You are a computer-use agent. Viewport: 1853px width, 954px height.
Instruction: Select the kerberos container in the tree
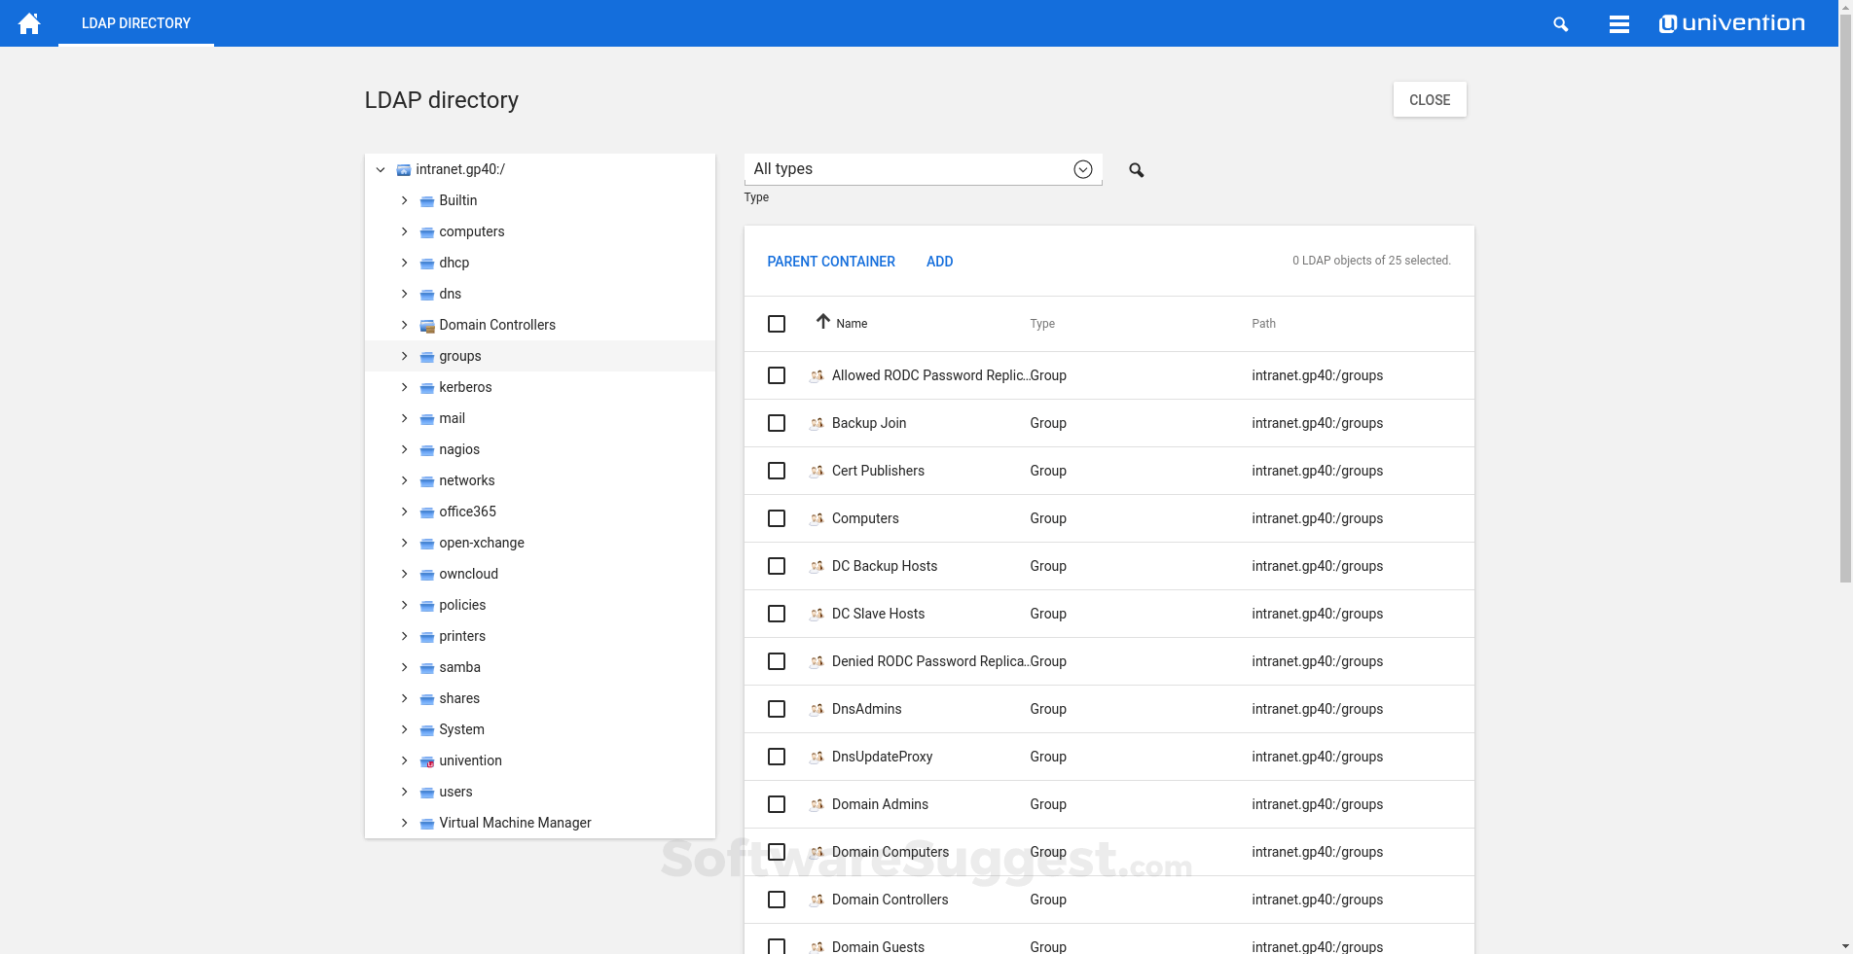pyautogui.click(x=465, y=387)
